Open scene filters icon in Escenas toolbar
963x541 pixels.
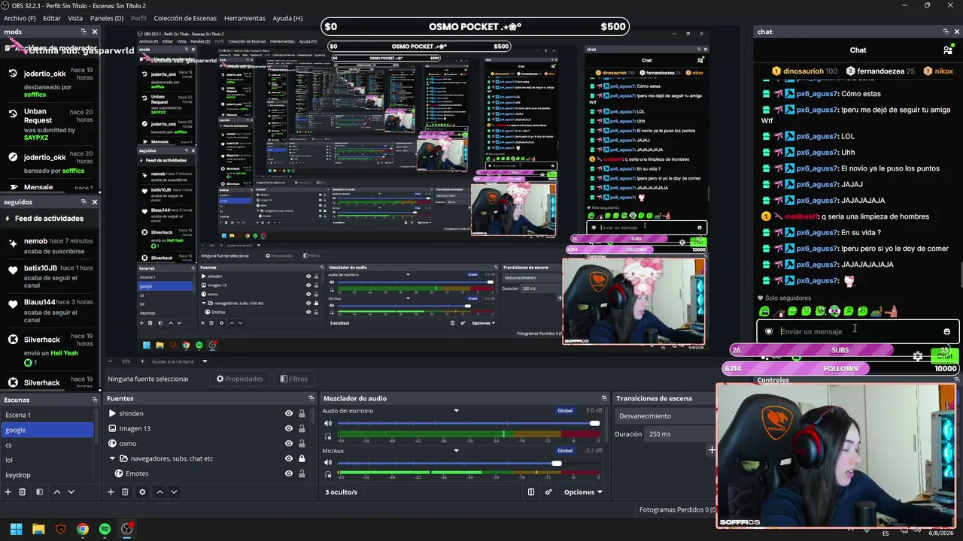[39, 492]
